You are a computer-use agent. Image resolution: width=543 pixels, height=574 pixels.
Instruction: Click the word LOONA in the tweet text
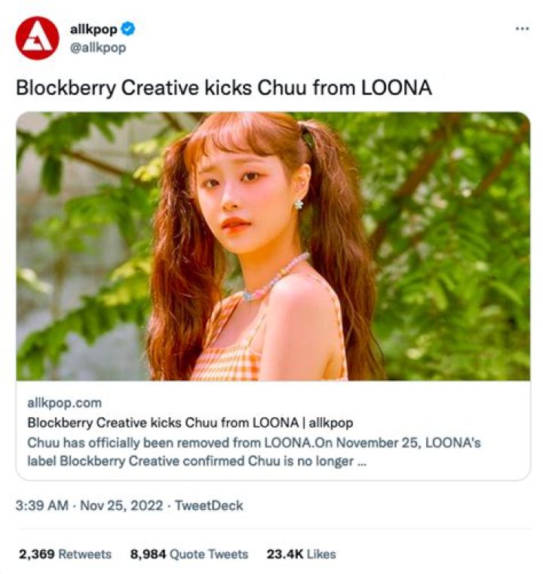(397, 87)
